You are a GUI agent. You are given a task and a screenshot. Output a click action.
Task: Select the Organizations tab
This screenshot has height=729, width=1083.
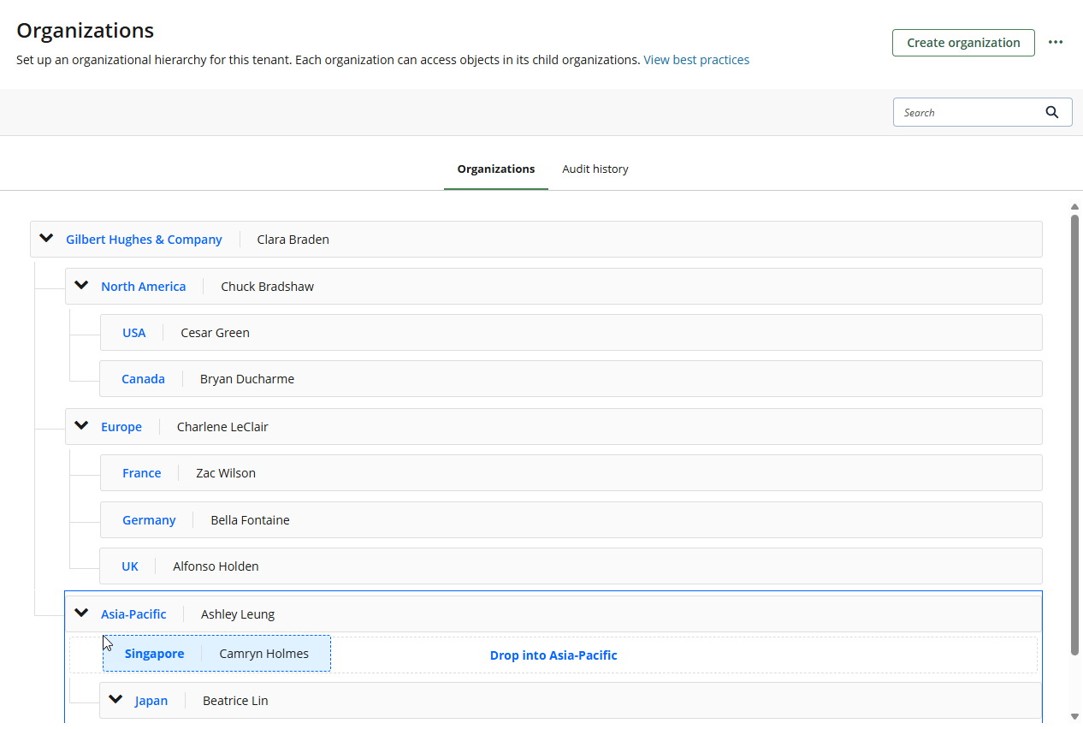tap(495, 169)
